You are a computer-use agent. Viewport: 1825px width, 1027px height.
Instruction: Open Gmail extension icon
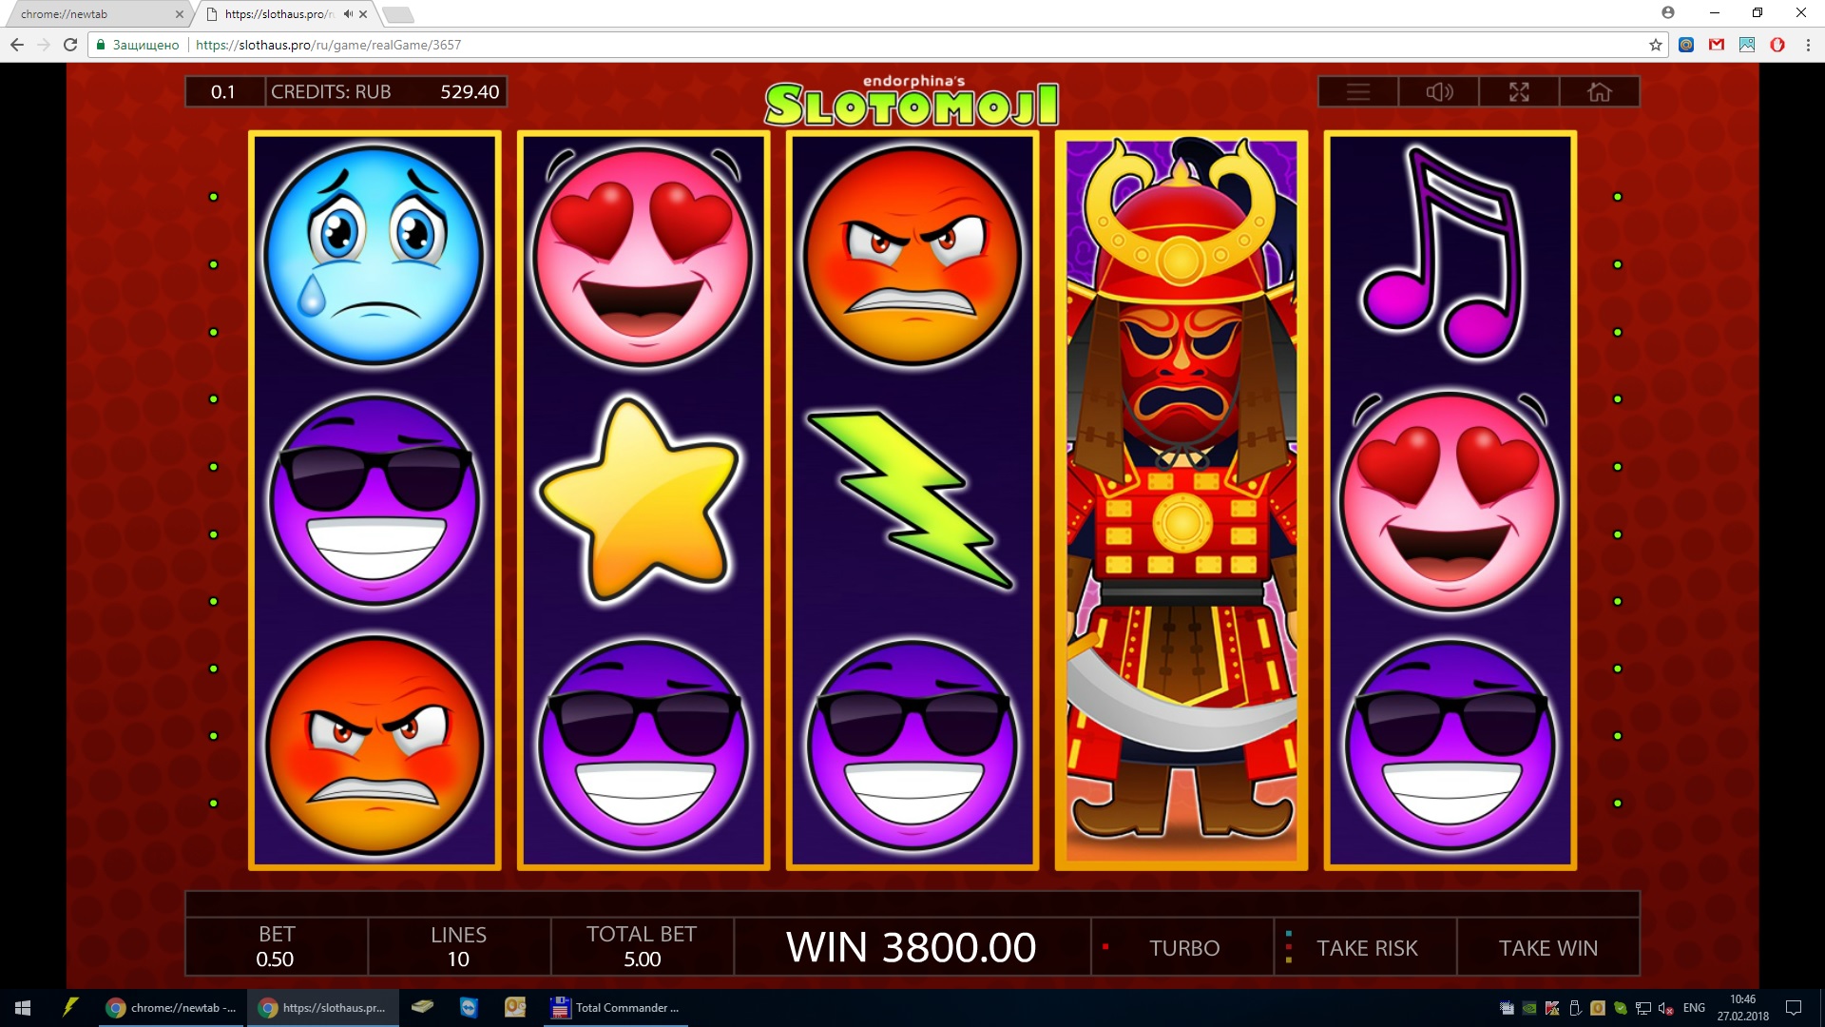[x=1717, y=45]
